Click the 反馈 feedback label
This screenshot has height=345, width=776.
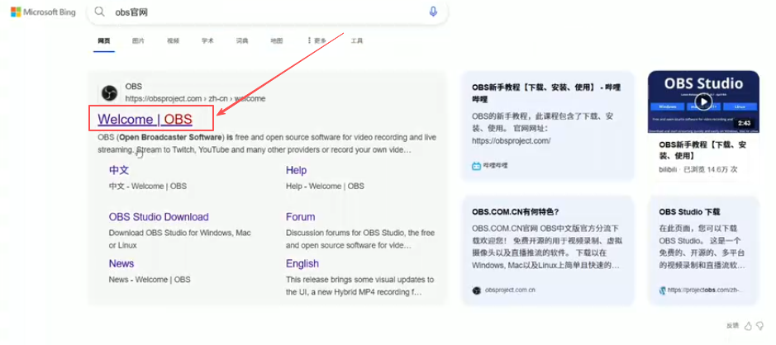(x=732, y=326)
